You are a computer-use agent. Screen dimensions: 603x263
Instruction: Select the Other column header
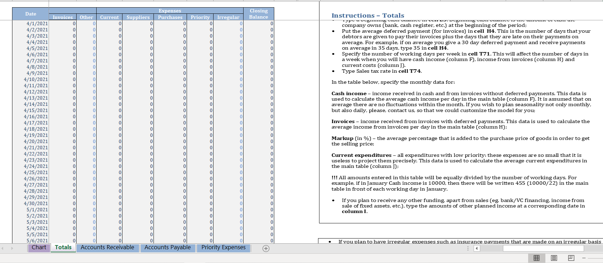click(86, 17)
